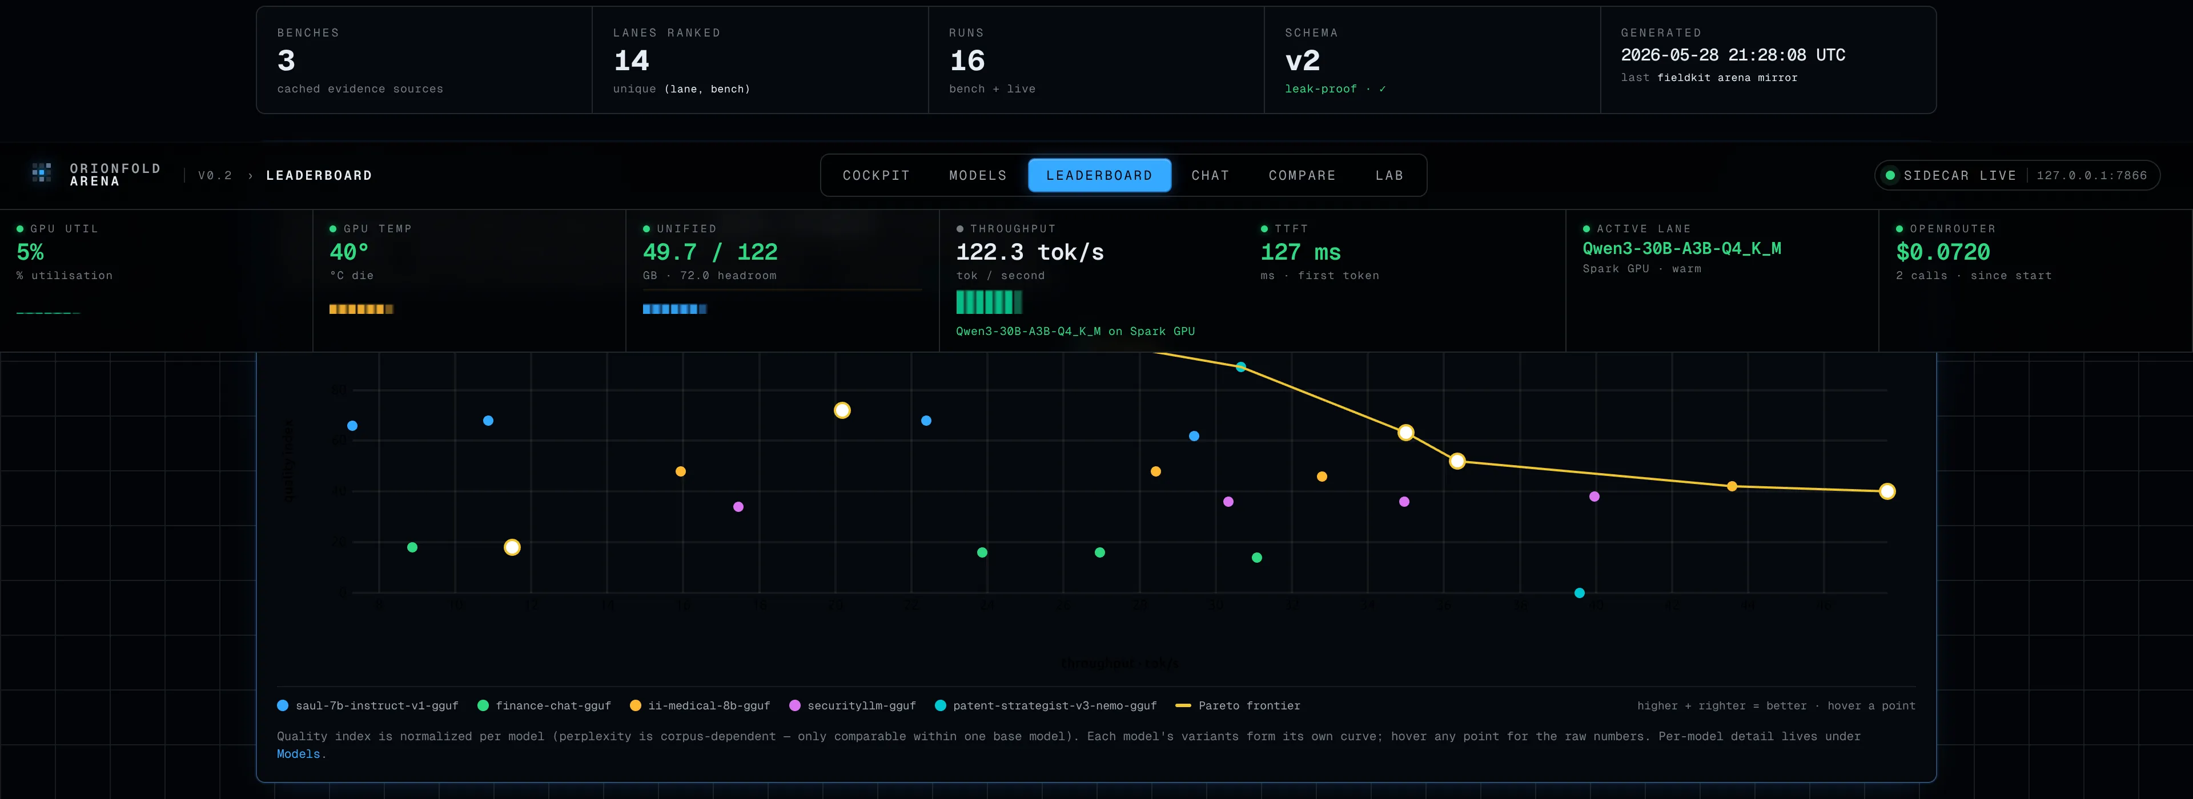This screenshot has height=799, width=2193.
Task: Click 'Spark GPU · warm' lane status
Action: pos(1641,269)
